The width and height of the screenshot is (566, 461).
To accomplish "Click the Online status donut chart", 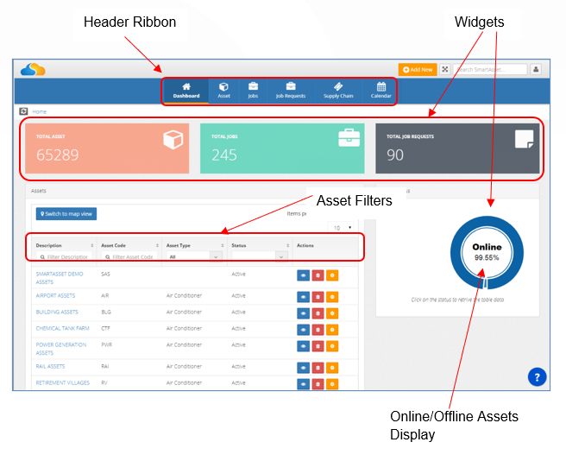I will tap(487, 253).
